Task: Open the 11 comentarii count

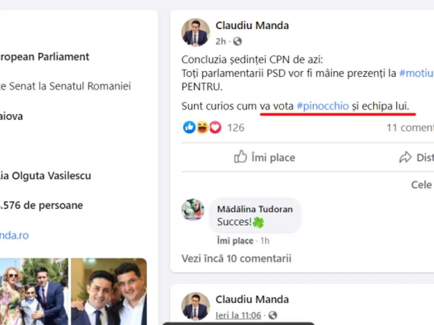Action: (410, 127)
